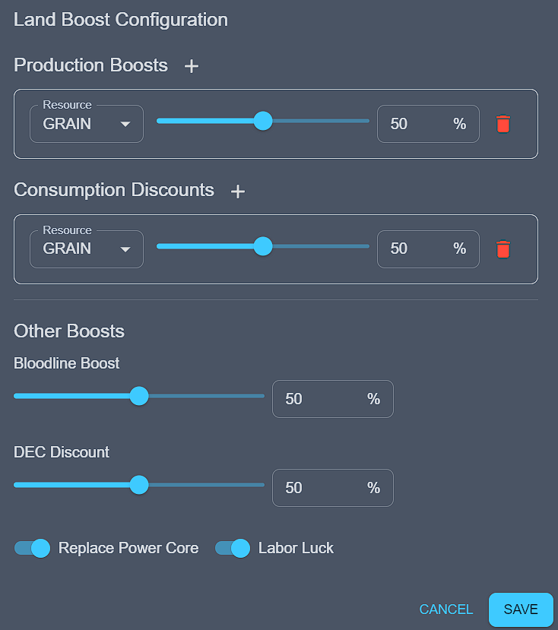Image resolution: width=558 pixels, height=630 pixels.
Task: Click the Replace Power Core label text
Action: pyautogui.click(x=128, y=548)
